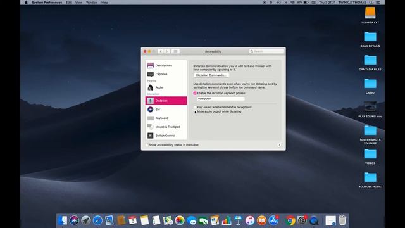Click the dictation microphone menu bar icon
This screenshot has height=228, width=405.
coord(271,3)
